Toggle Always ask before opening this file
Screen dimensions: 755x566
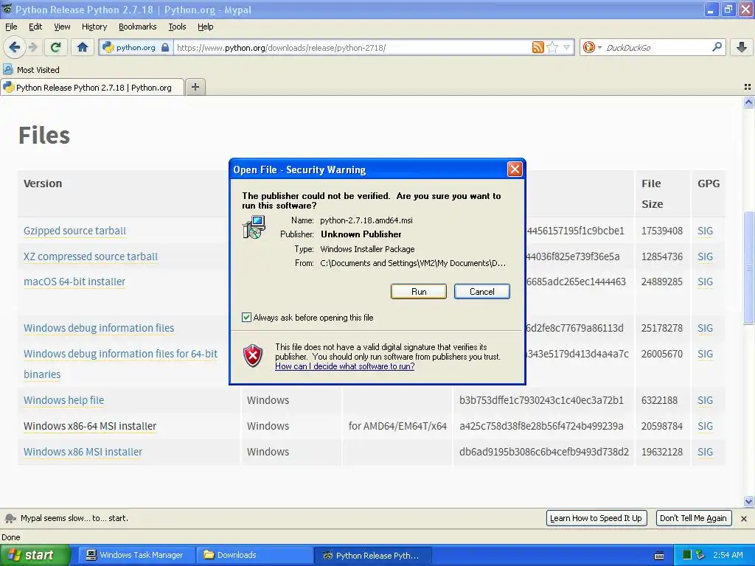[x=246, y=317]
